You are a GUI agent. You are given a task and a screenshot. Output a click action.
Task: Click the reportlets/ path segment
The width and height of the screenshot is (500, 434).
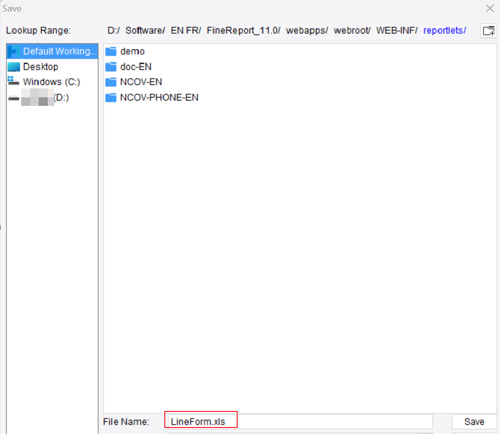pos(445,31)
